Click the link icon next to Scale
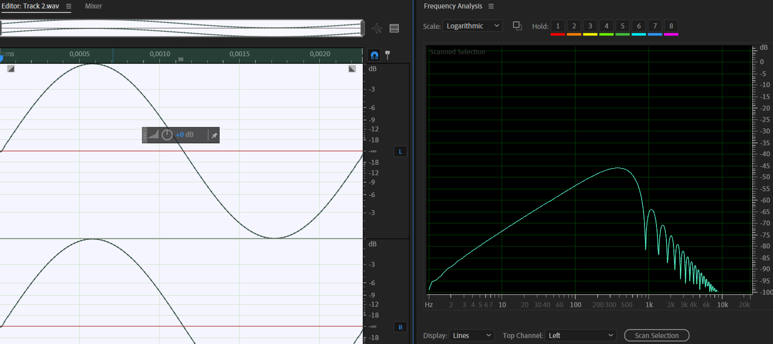Screen dimensions: 773x344 [x=517, y=26]
